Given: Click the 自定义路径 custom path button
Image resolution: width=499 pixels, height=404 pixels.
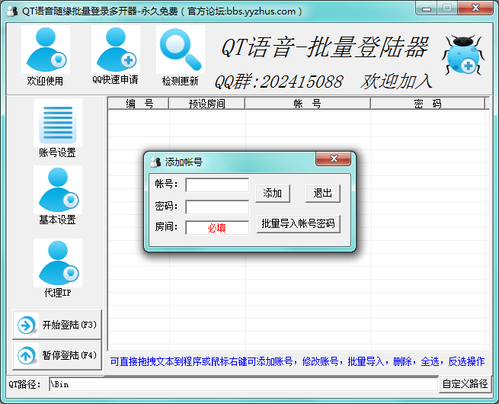Looking at the screenshot, I should coord(465,384).
